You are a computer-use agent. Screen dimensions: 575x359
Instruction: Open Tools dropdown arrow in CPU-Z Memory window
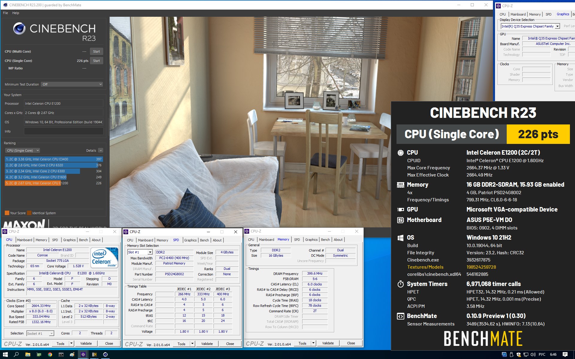pos(314,343)
